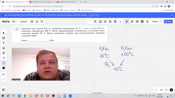
Task: Select the Text tool
Action: pyautogui.click(x=4, y=43)
